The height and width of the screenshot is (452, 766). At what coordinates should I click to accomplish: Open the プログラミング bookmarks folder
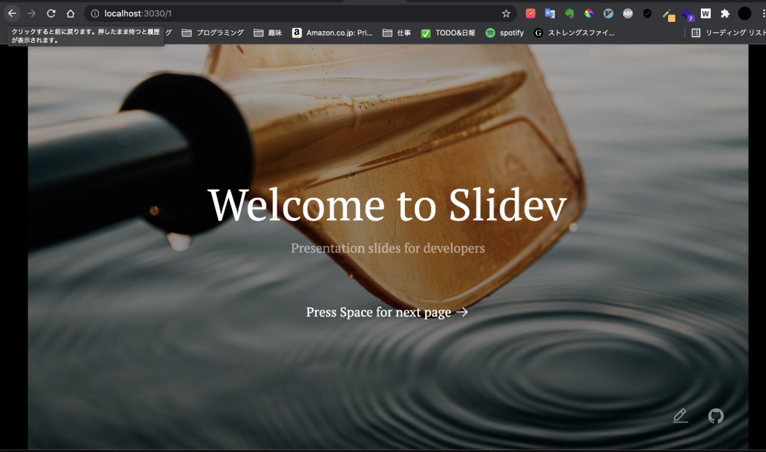pos(219,33)
